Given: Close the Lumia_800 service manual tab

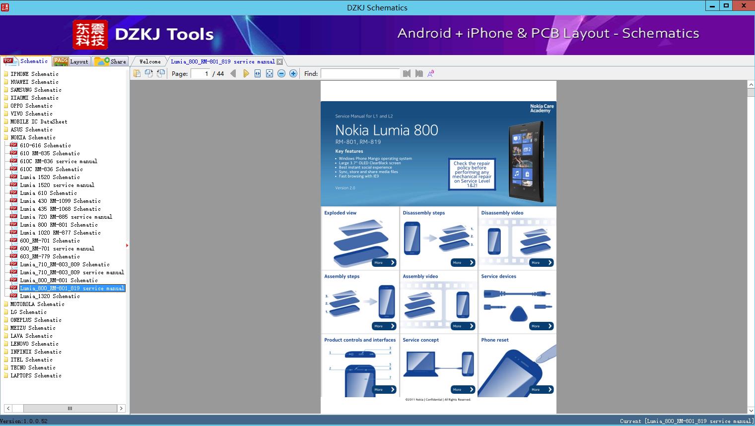Looking at the screenshot, I should coord(279,61).
